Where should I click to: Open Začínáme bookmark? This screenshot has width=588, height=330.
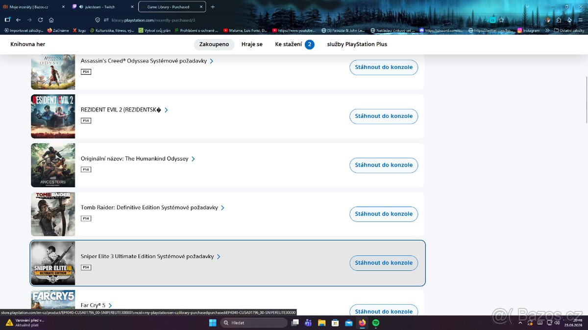pyautogui.click(x=58, y=30)
